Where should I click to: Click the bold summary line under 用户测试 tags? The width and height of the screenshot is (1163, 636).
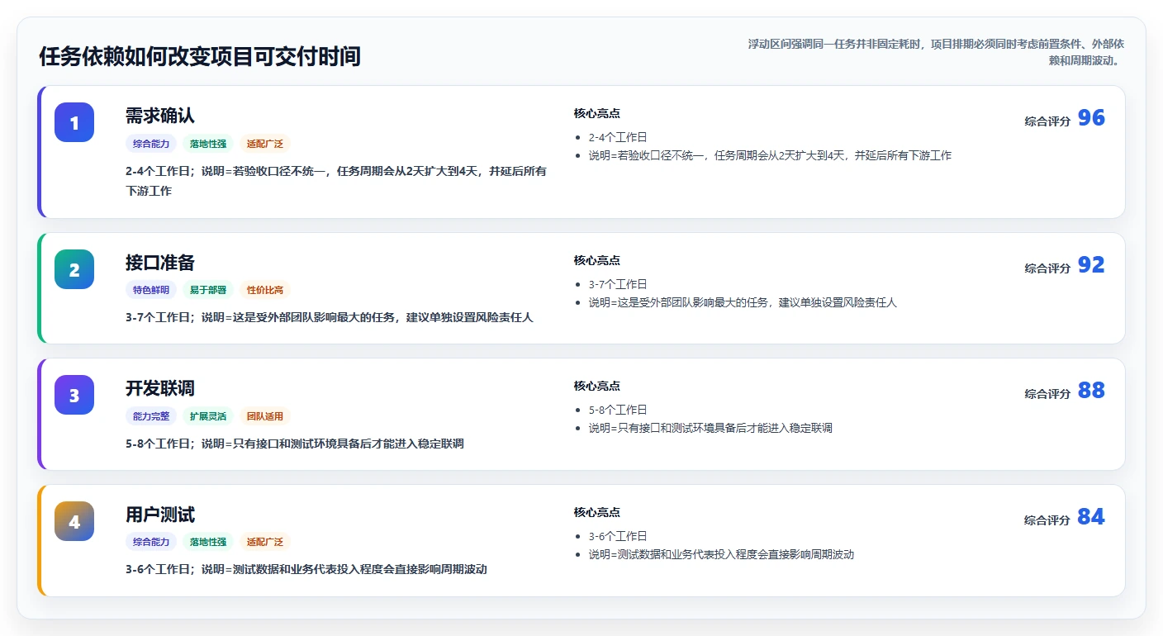[306, 569]
